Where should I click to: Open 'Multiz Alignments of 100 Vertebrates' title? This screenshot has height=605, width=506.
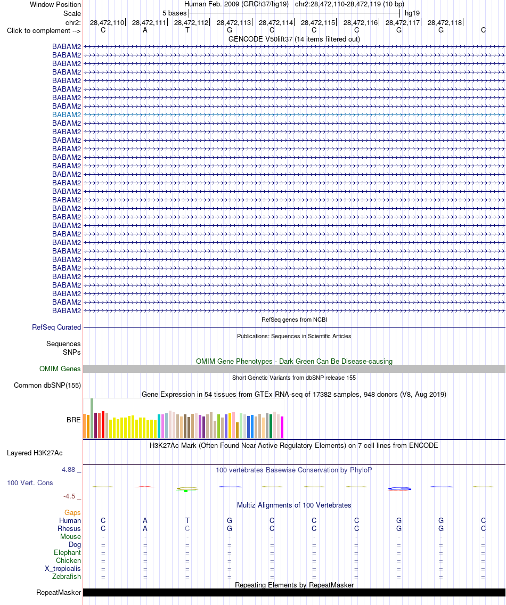click(x=294, y=505)
